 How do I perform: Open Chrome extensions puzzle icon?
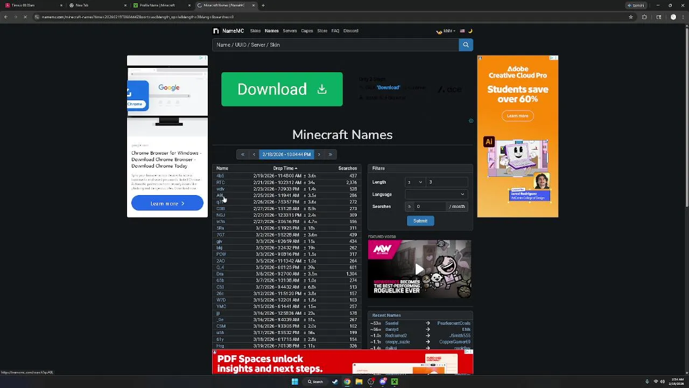coord(644,17)
